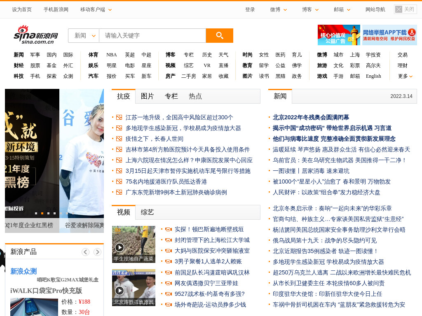Select the 视频 tab
422x316 pixels.
point(124,212)
